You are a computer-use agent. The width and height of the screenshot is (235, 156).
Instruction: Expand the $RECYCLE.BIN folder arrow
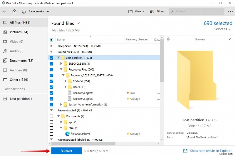(x=61, y=63)
